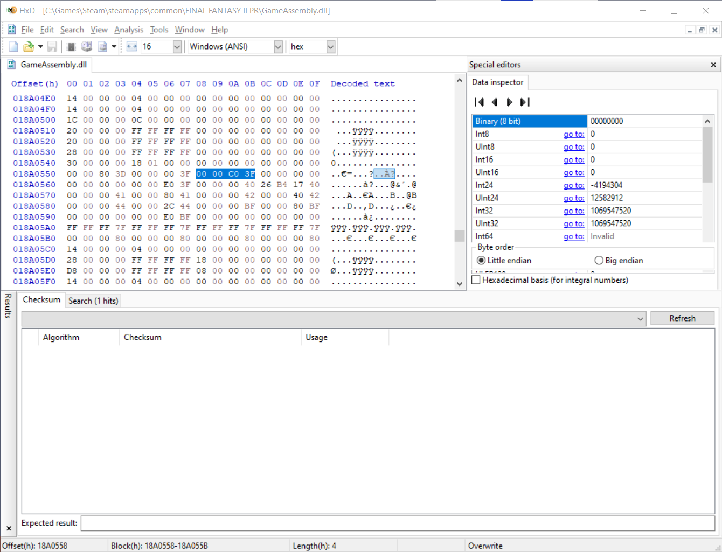The image size is (722, 552).
Task: Click go to link for Int64
Action: 574,236
